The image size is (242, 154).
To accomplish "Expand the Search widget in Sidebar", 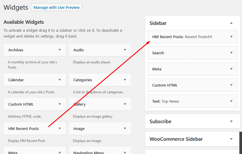I will click(231, 53).
